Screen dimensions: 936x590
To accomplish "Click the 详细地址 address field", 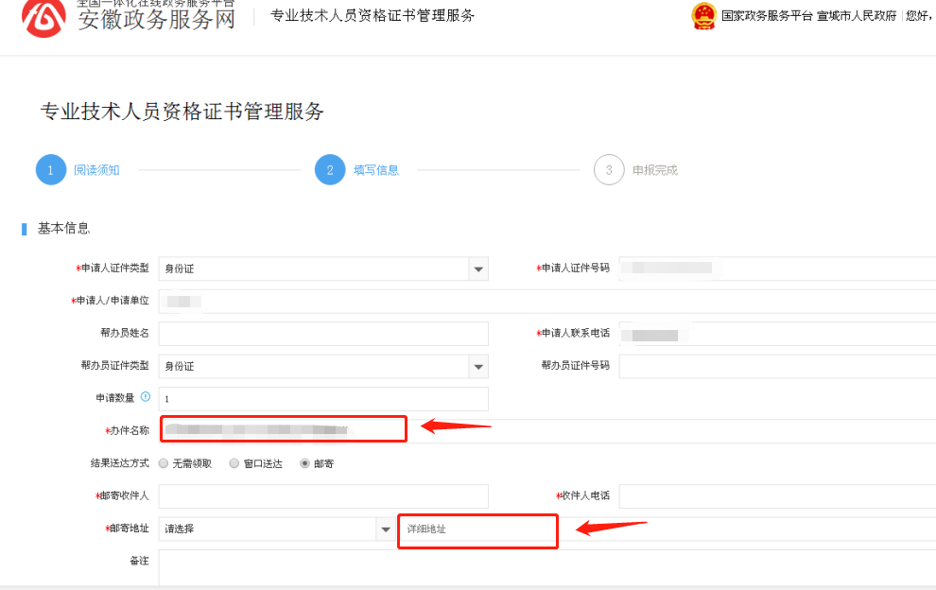I will pos(477,529).
